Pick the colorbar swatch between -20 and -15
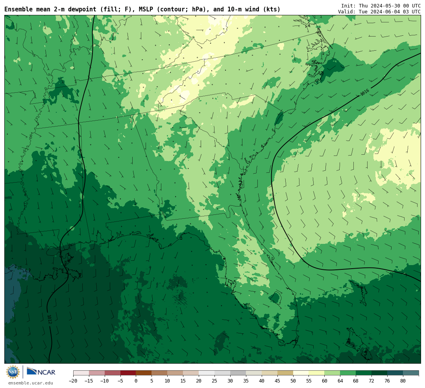This screenshot has width=425, height=388. coord(81,373)
